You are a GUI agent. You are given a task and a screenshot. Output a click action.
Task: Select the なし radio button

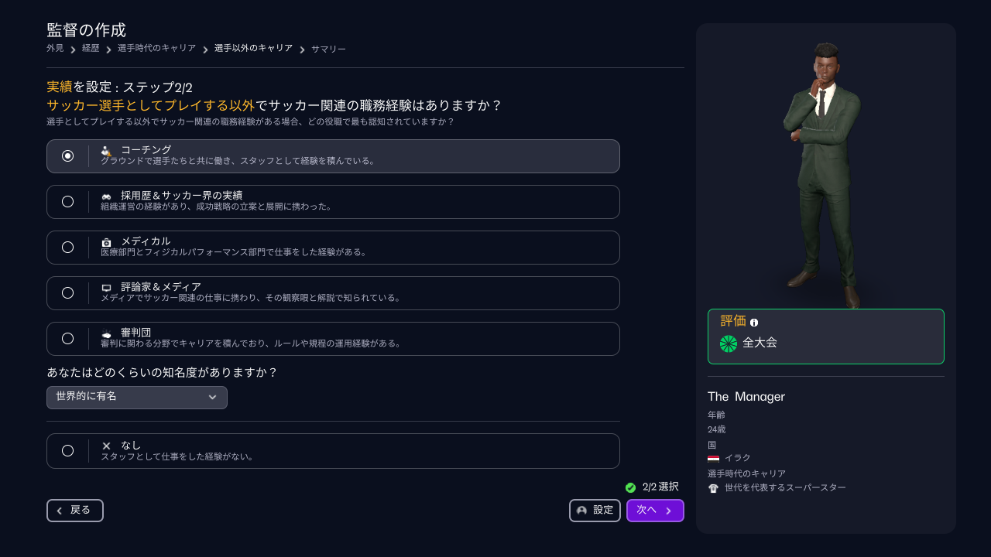pyautogui.click(x=68, y=450)
